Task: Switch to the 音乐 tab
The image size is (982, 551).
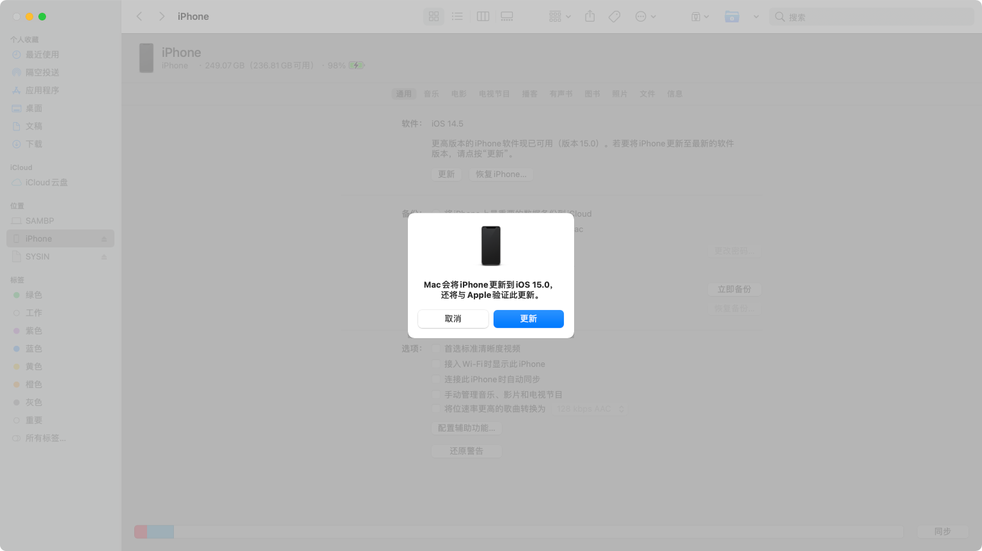Action: coord(432,94)
